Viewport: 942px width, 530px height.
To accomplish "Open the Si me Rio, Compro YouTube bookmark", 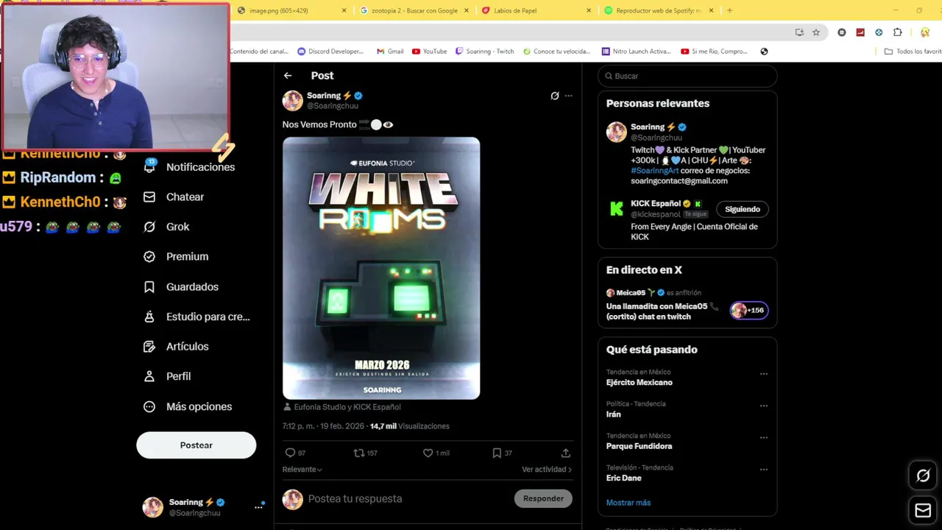I will [714, 52].
